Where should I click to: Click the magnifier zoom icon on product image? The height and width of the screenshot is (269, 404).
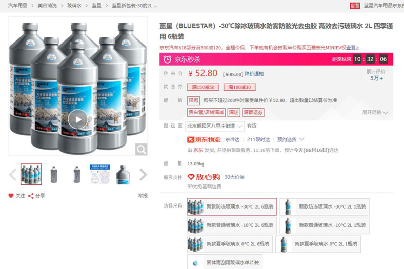[141, 149]
